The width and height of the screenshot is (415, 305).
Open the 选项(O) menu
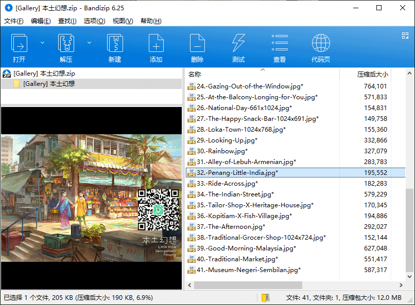94,21
